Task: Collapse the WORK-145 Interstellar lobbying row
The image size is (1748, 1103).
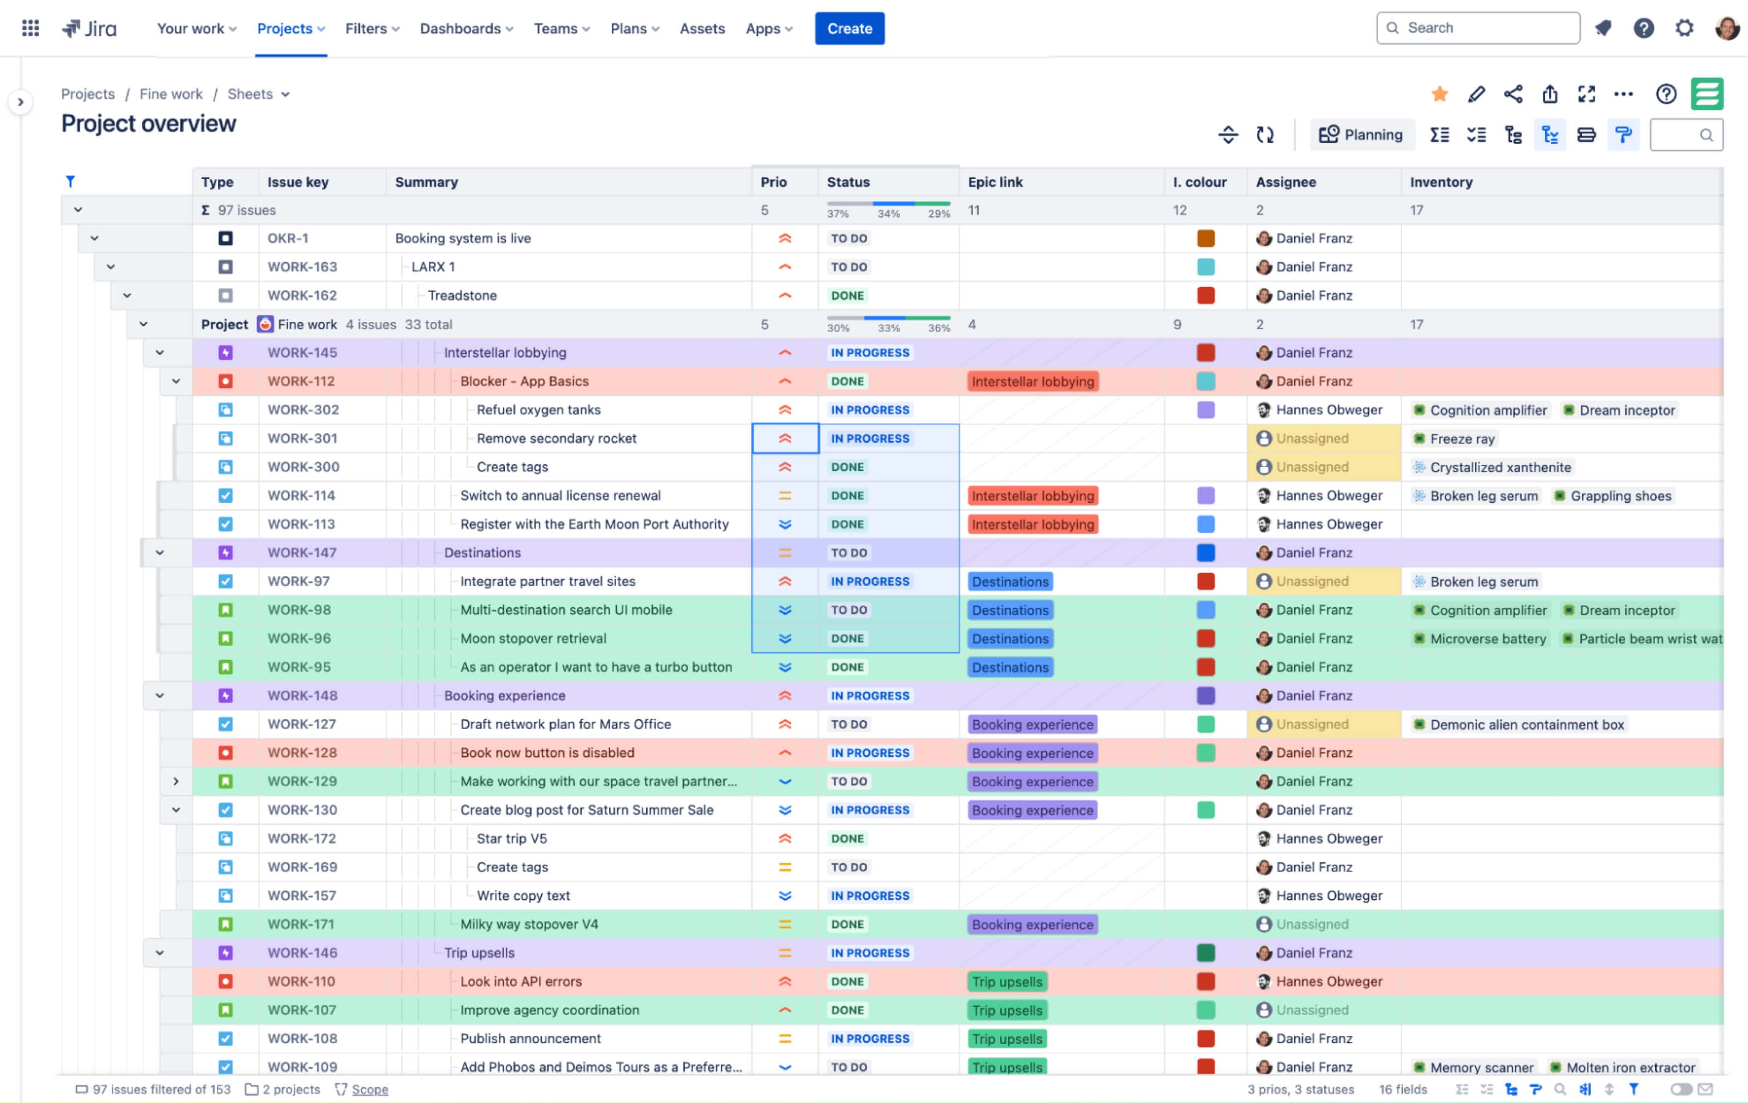Action: (x=160, y=353)
